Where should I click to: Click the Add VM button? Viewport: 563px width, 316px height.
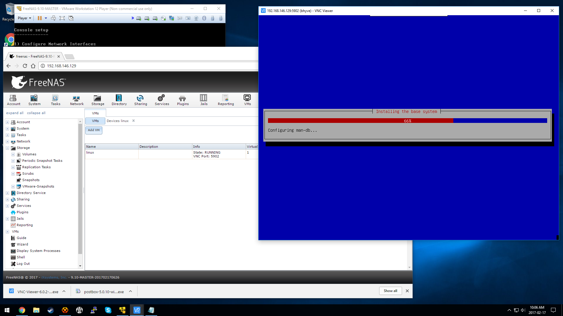pyautogui.click(x=94, y=130)
